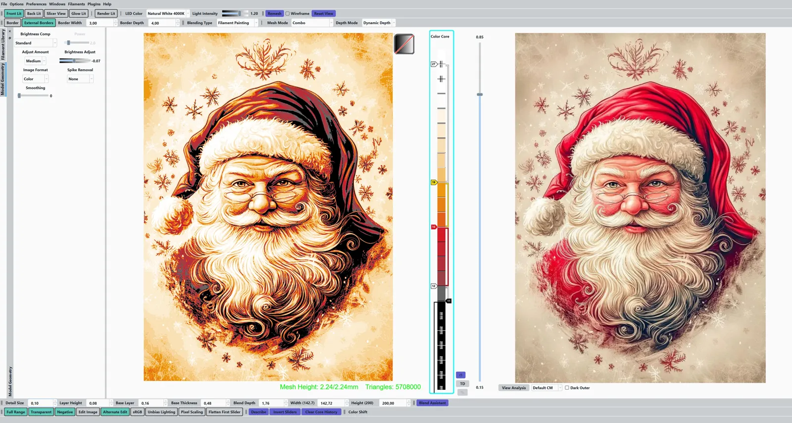Open the Blending Type dropdown
Screen dimensions: 792x423
click(x=238, y=23)
